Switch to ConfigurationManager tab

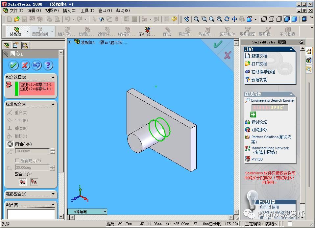(x=25, y=45)
